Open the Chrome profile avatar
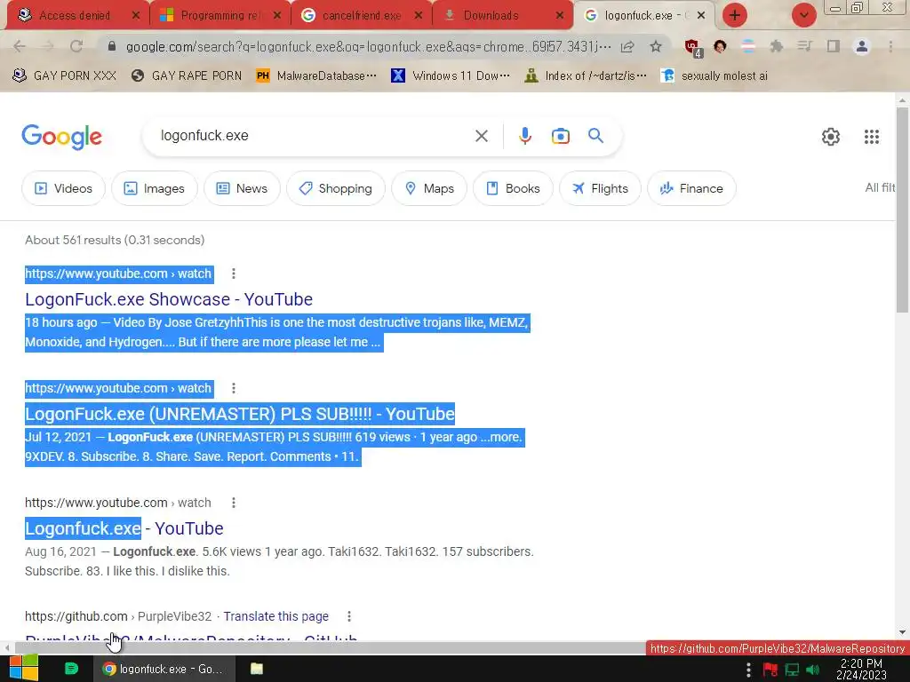Screen dimensions: 910x682 coord(862,46)
